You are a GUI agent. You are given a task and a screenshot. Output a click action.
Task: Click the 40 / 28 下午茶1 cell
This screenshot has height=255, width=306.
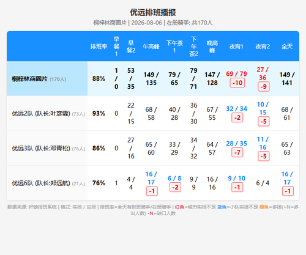coord(174,114)
